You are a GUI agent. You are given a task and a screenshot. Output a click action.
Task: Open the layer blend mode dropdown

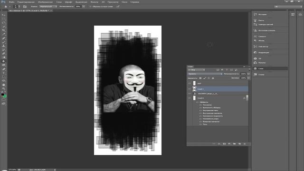click(205, 74)
